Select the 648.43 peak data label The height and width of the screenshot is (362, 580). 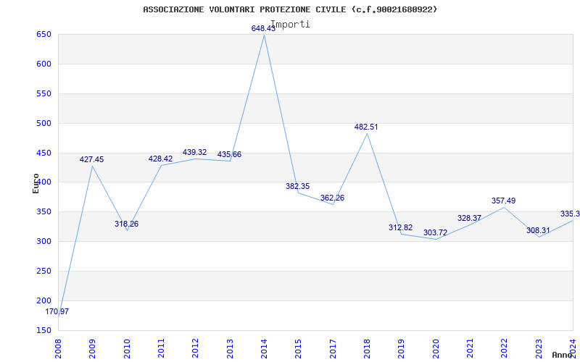pyautogui.click(x=263, y=28)
